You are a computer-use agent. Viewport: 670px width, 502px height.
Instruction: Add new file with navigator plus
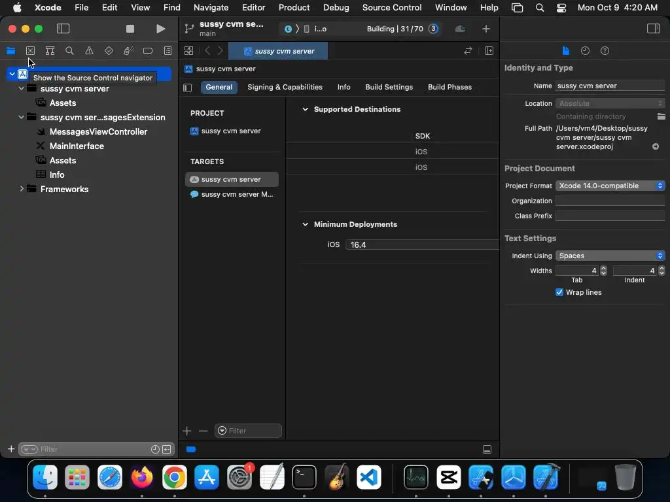coord(11,449)
